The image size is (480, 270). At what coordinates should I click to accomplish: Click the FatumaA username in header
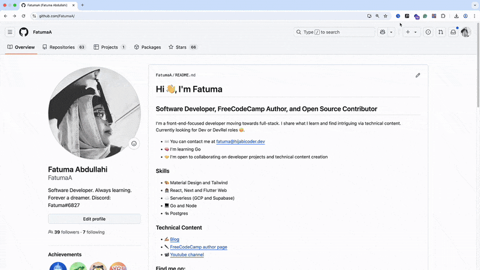[42, 32]
